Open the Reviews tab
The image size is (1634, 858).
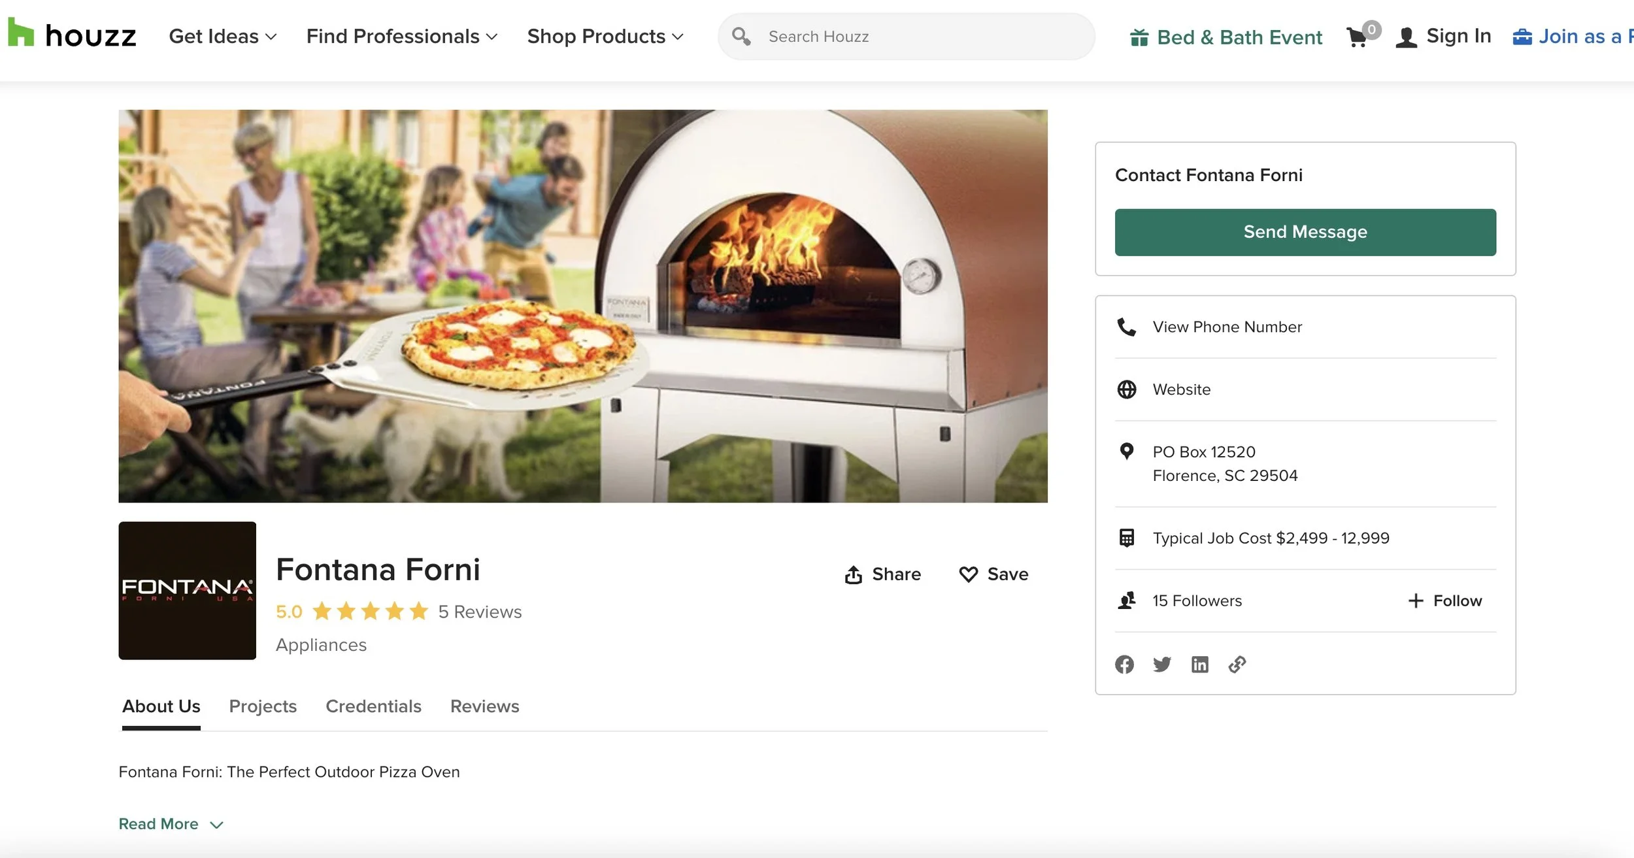click(x=484, y=706)
